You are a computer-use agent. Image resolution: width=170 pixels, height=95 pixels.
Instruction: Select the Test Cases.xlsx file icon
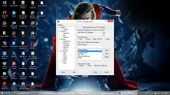(32, 5)
